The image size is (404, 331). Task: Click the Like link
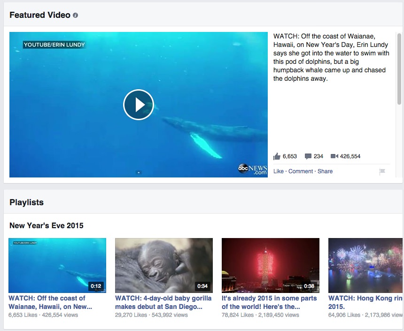278,171
